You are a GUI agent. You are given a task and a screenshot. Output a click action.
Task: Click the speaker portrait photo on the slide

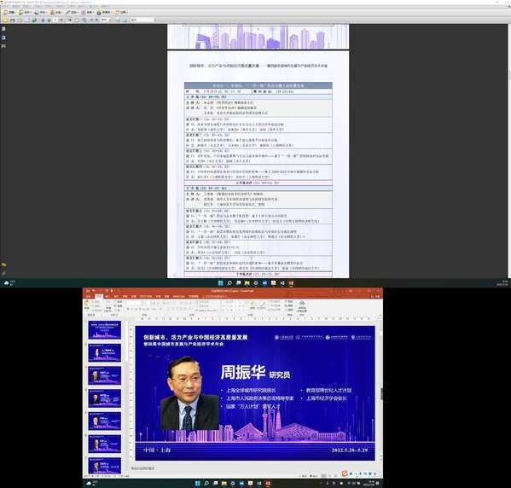pyautogui.click(x=189, y=393)
